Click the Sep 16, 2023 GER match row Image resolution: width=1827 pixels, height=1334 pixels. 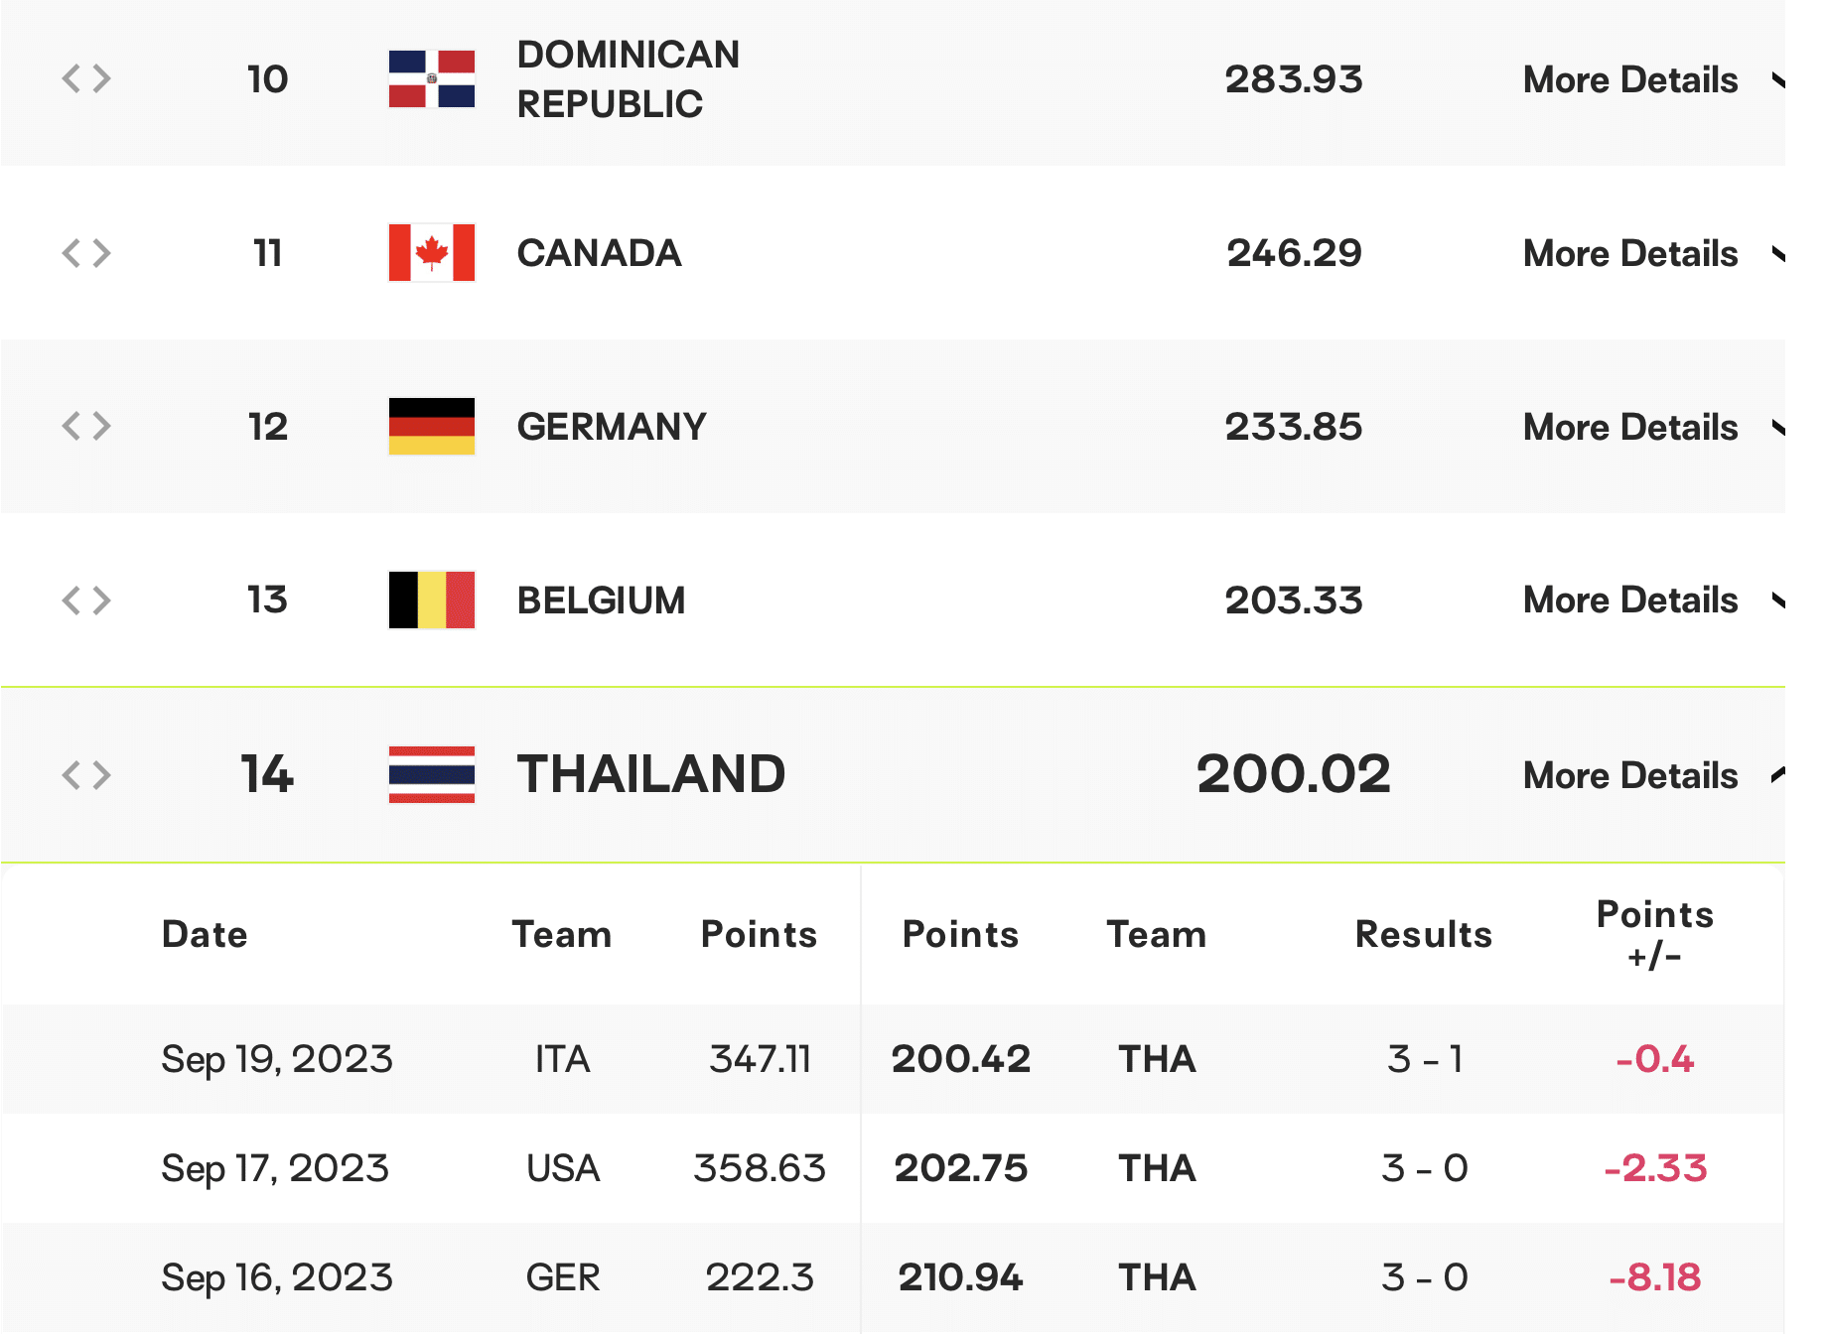[893, 1277]
